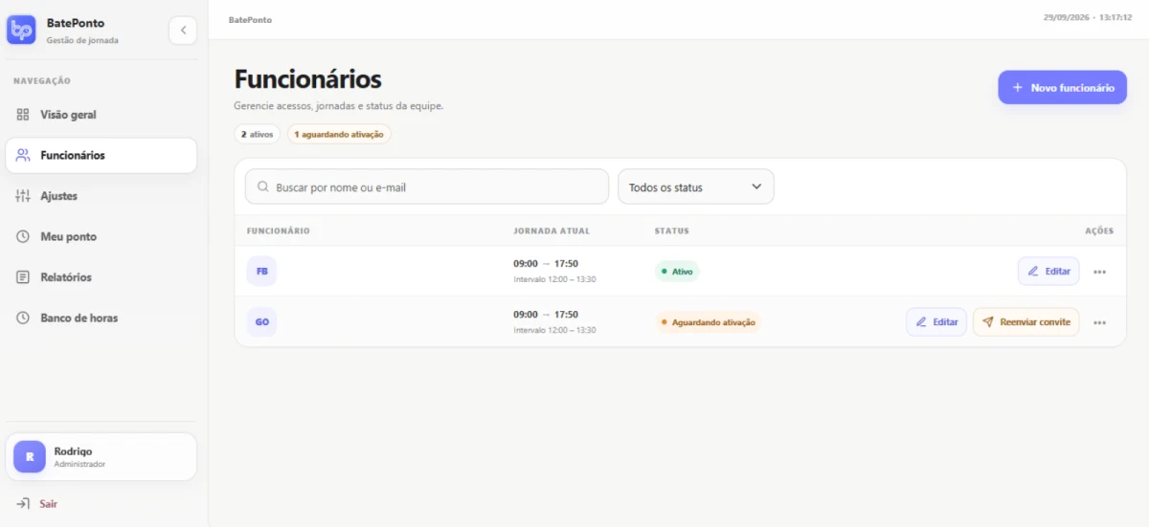This screenshot has height=527, width=1149.
Task: Open the Todos os status dropdown
Action: 696,187
